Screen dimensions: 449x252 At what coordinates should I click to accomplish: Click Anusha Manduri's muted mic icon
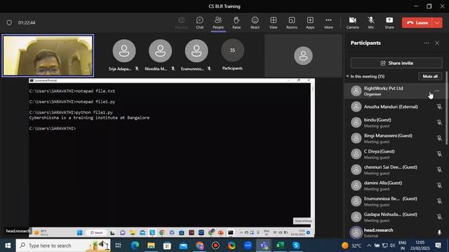(x=439, y=106)
